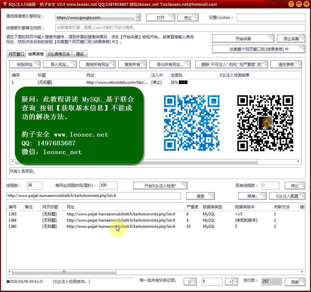Click the 停止 button next to 现有线程数
311x292 pixels.
(295, 186)
